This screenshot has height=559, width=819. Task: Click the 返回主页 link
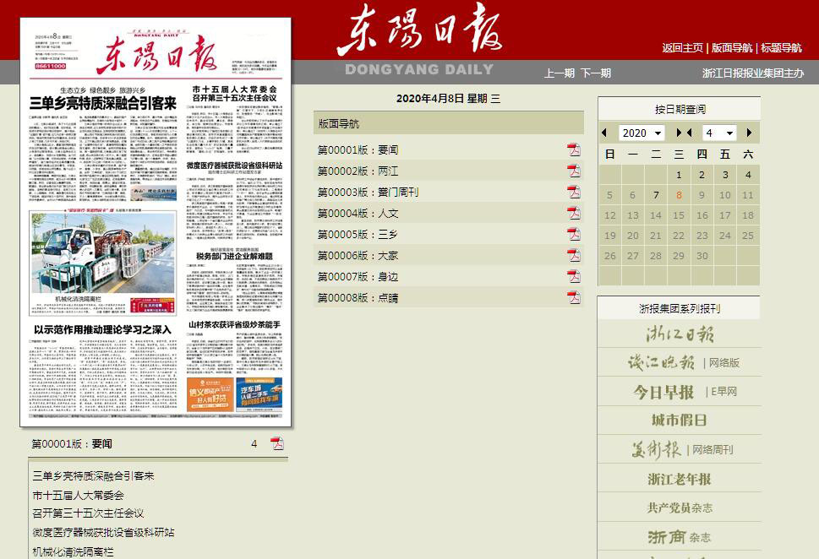pos(682,48)
